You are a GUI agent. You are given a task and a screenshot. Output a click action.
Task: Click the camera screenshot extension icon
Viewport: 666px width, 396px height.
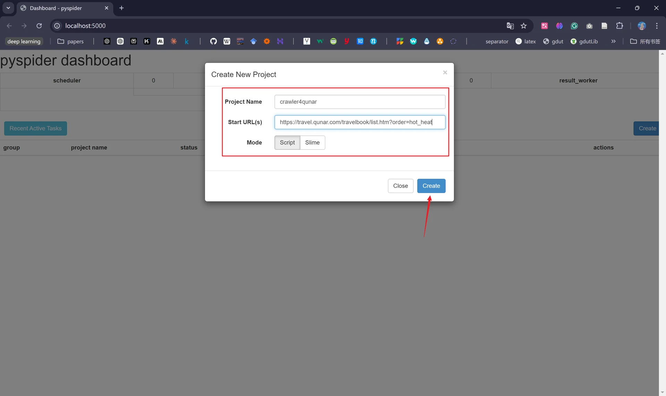[x=589, y=26]
